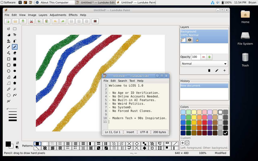Swap foreground and background colors arrows
This screenshot has width=258, height=161.
pos(17,143)
